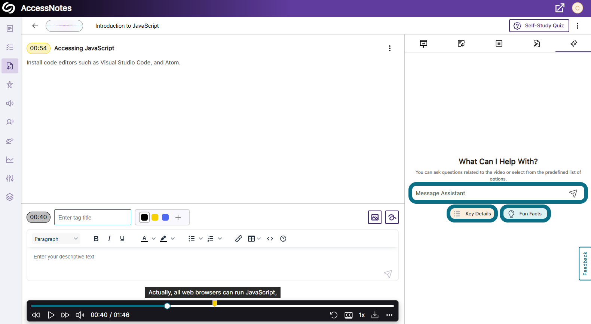Open the layers stack icon in sidebar
The image size is (591, 324).
click(10, 197)
